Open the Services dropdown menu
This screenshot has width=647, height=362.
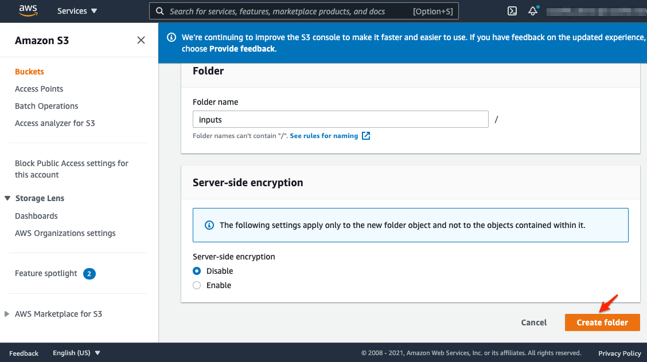pyautogui.click(x=77, y=11)
